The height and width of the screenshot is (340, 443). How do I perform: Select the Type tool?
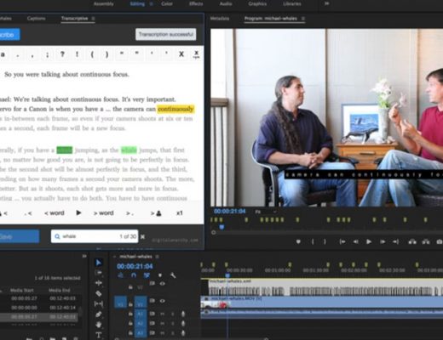[99, 335]
